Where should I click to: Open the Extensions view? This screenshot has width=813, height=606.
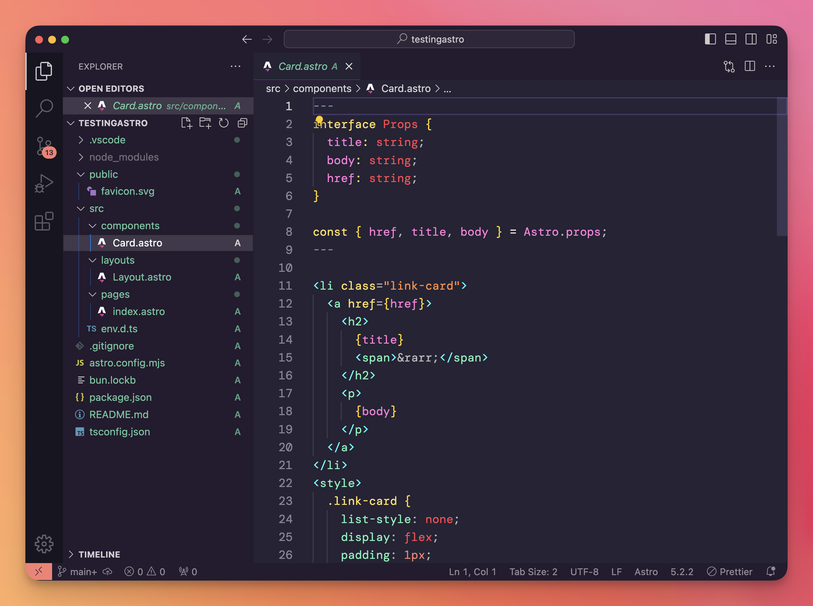pos(44,221)
